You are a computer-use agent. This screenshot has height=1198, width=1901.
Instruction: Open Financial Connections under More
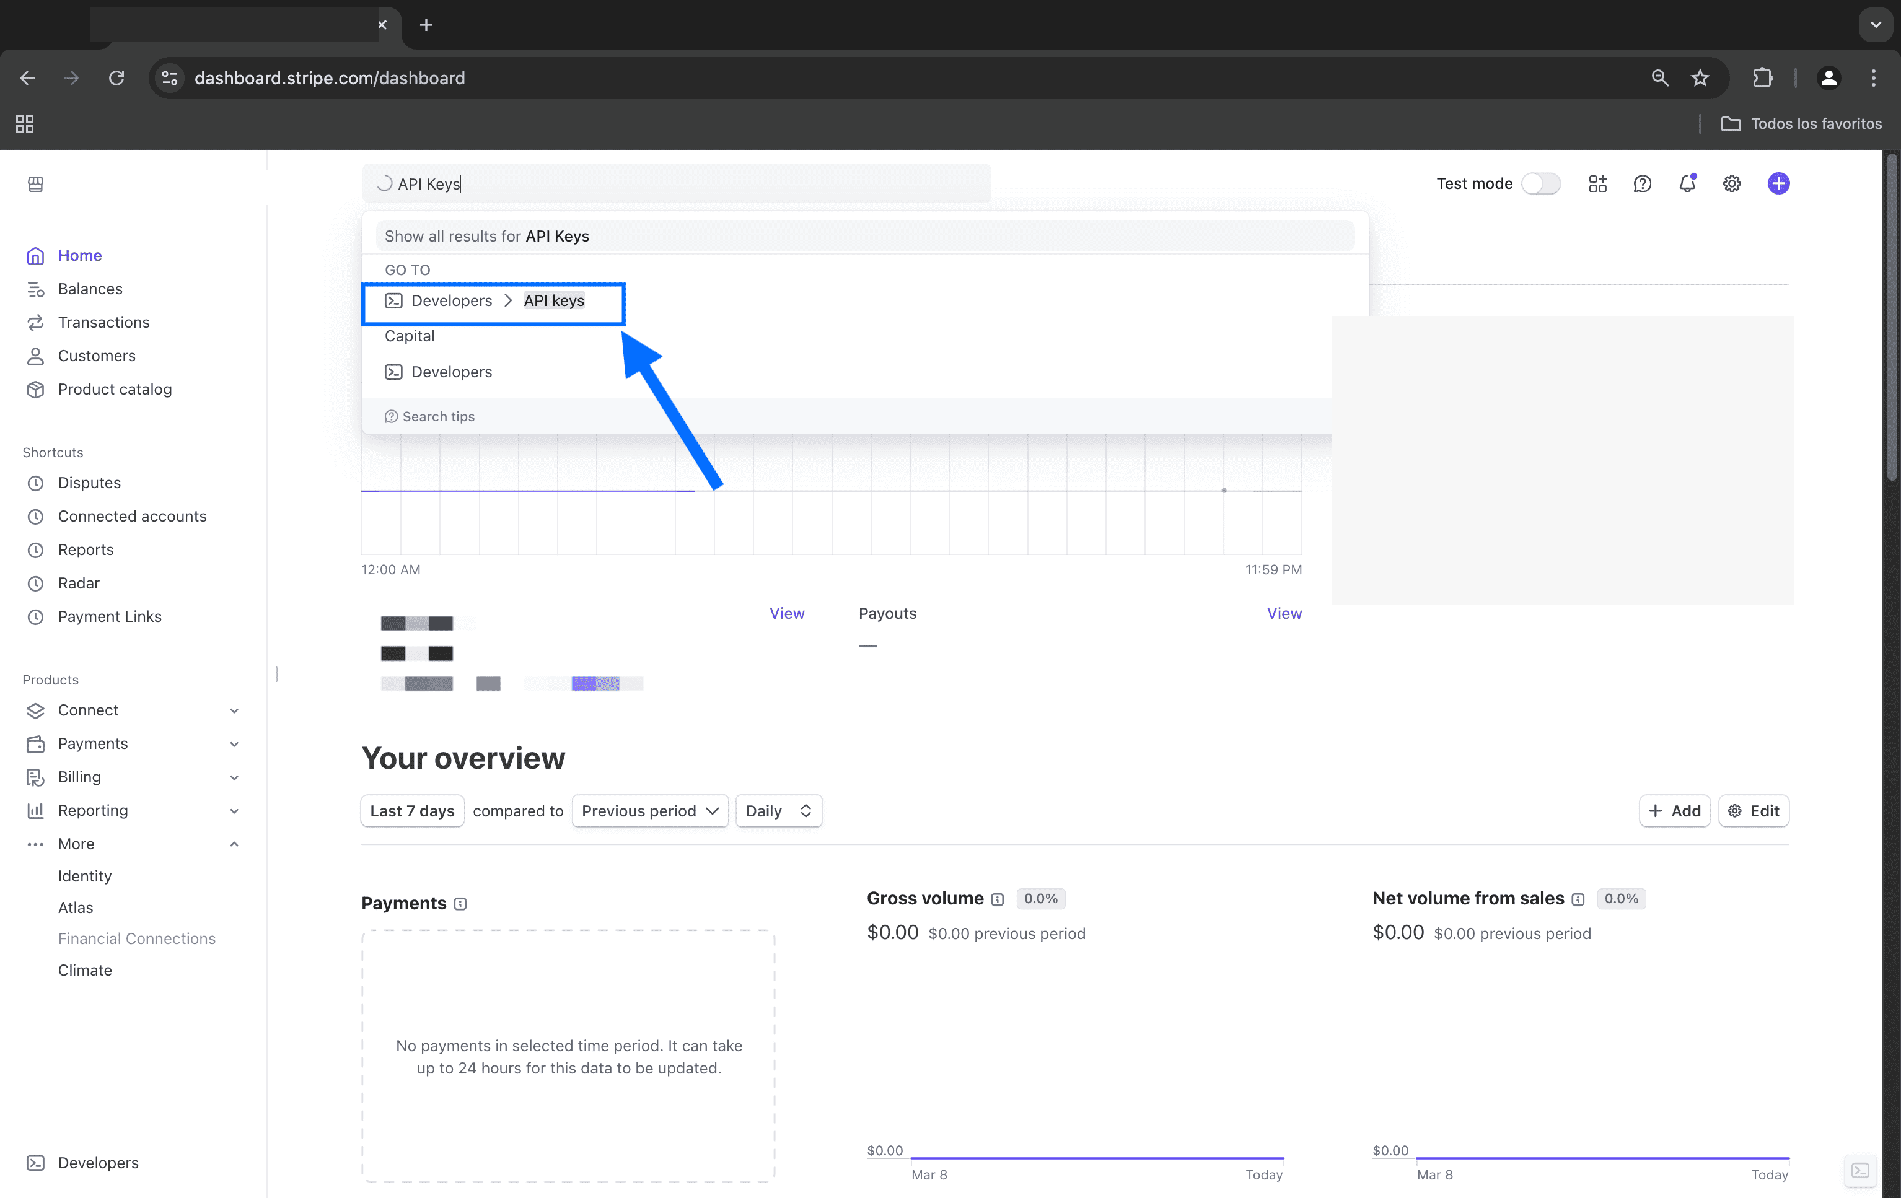[136, 939]
